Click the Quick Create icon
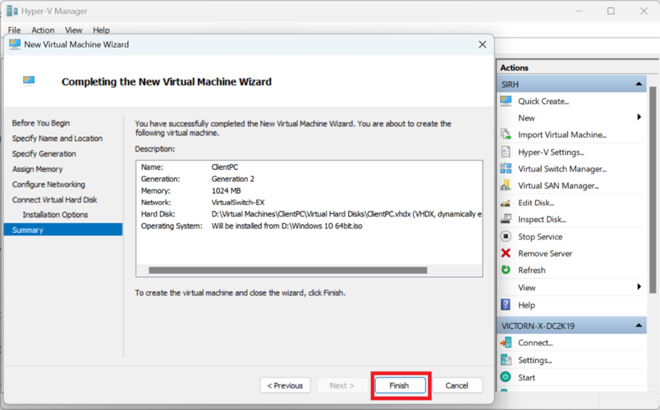This screenshot has width=660, height=410. pos(506,101)
